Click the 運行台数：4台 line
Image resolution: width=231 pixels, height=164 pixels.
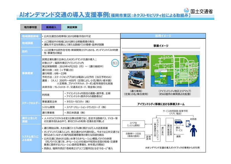[57, 70]
